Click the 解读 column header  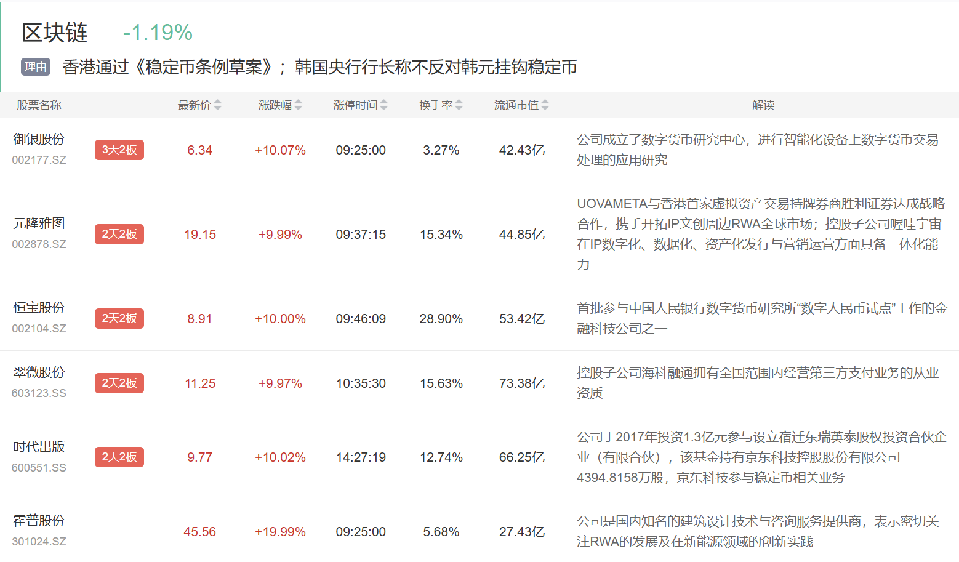763,105
